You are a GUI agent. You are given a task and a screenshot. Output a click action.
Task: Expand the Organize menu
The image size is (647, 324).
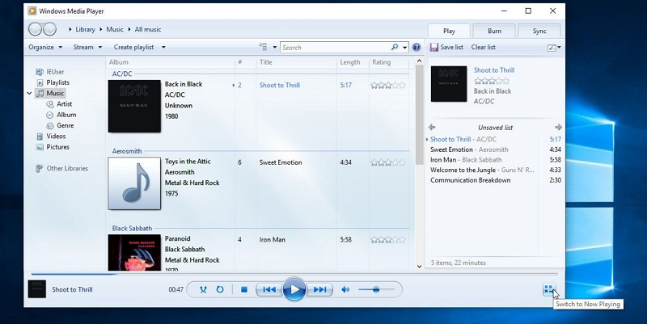tap(44, 48)
